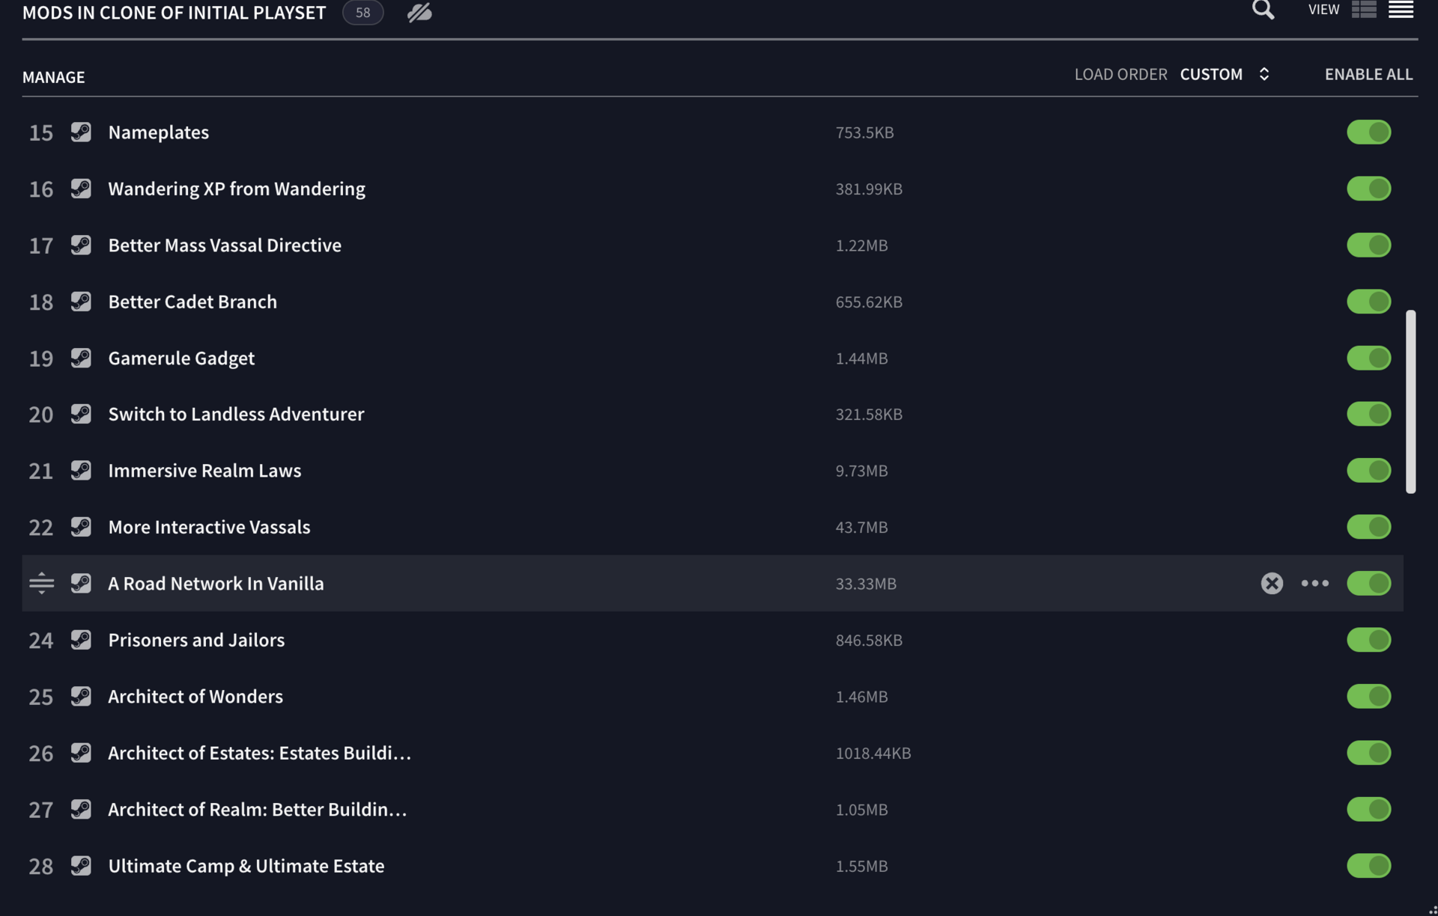
Task: Disable Gamerule Gadget mod toggle
Action: tap(1368, 358)
